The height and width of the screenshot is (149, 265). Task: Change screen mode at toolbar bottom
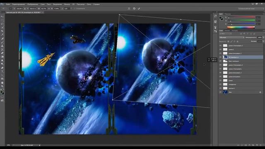pyautogui.click(x=2, y=101)
